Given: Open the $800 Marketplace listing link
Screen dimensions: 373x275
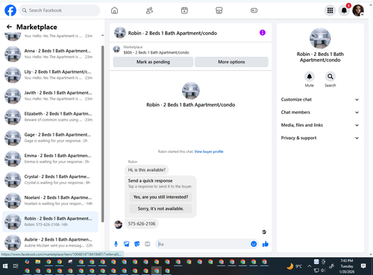Looking at the screenshot, I should 156,52.
